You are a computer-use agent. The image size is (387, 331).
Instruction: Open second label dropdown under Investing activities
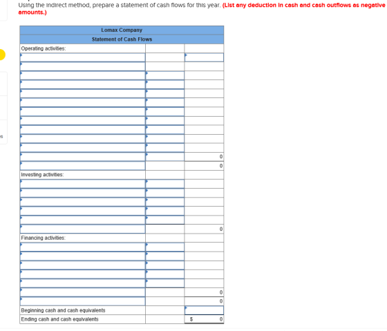pos(83,193)
